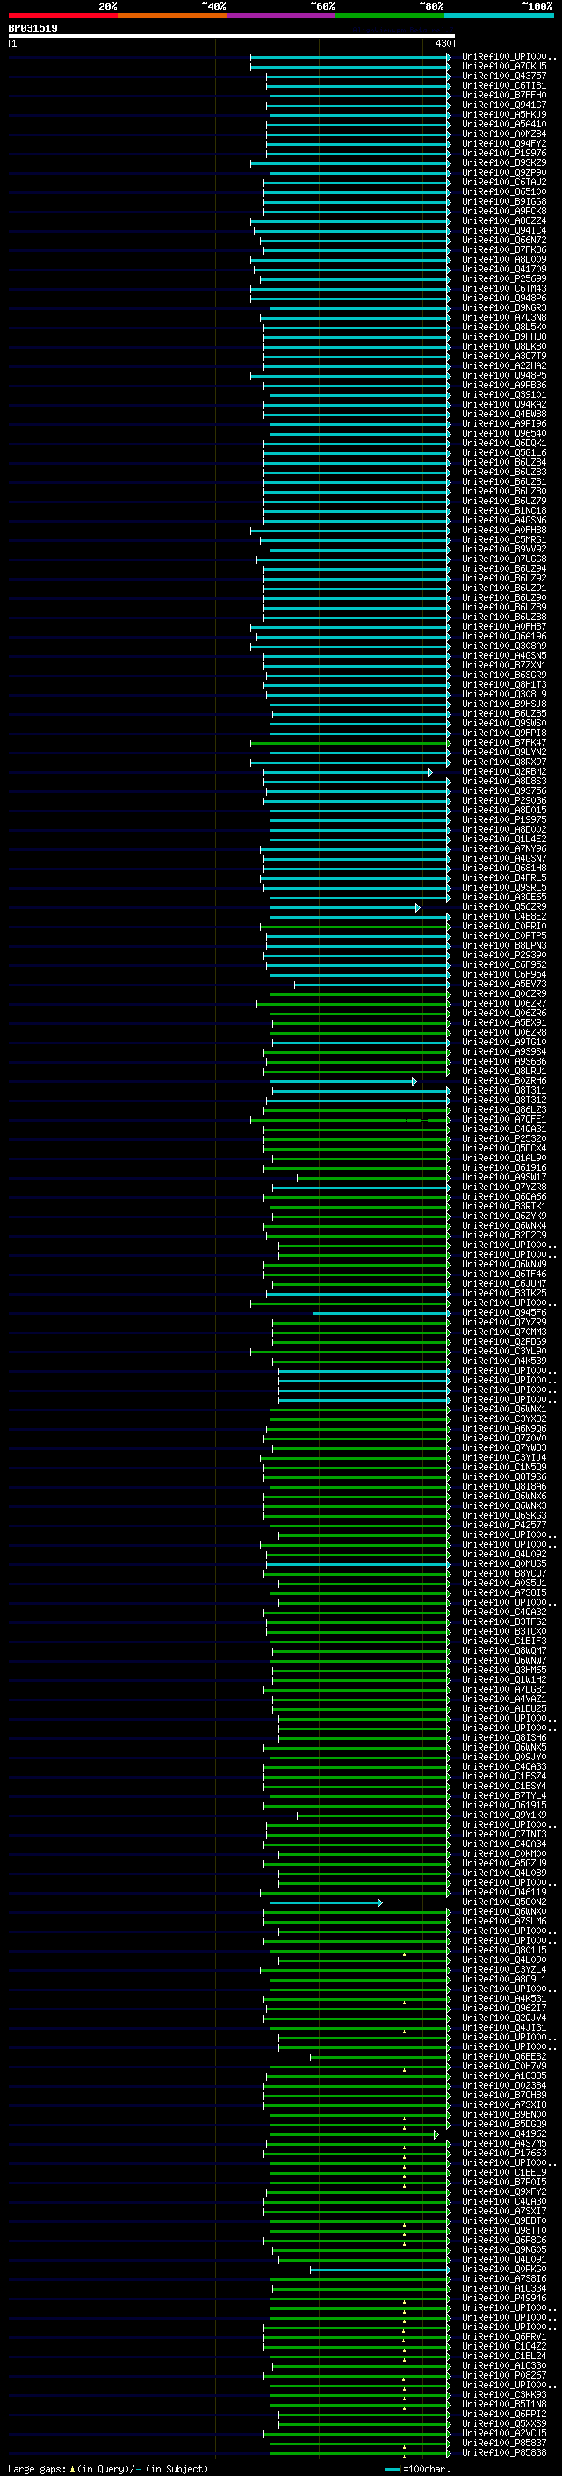Open hit UniRef100_B7FFH0
This screenshot has width=562, height=2476.
pyautogui.click(x=503, y=95)
